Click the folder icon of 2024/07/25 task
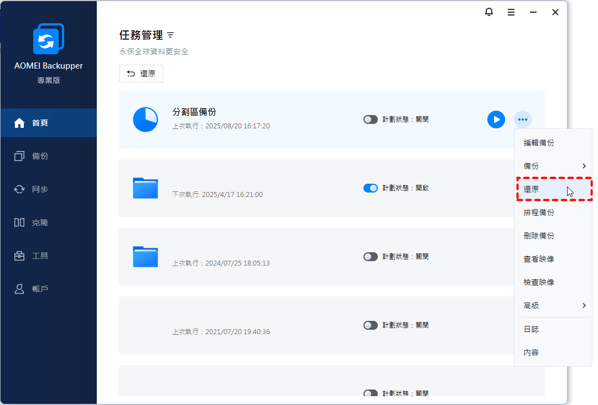 145,257
